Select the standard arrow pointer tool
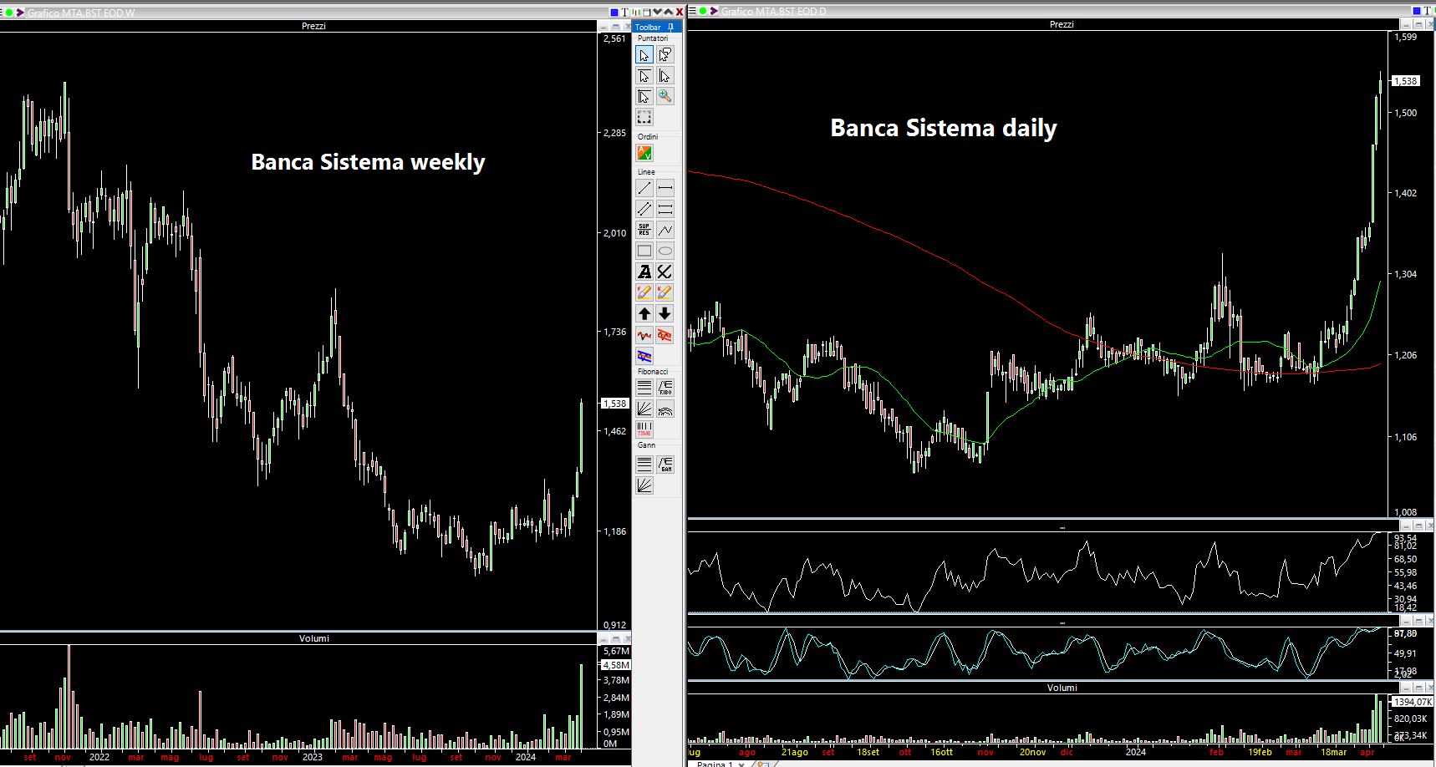1436x767 pixels. click(644, 54)
